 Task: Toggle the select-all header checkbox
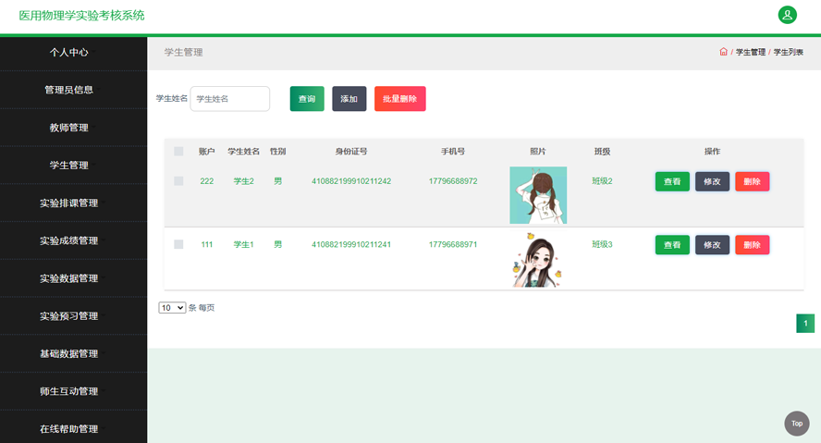[178, 152]
